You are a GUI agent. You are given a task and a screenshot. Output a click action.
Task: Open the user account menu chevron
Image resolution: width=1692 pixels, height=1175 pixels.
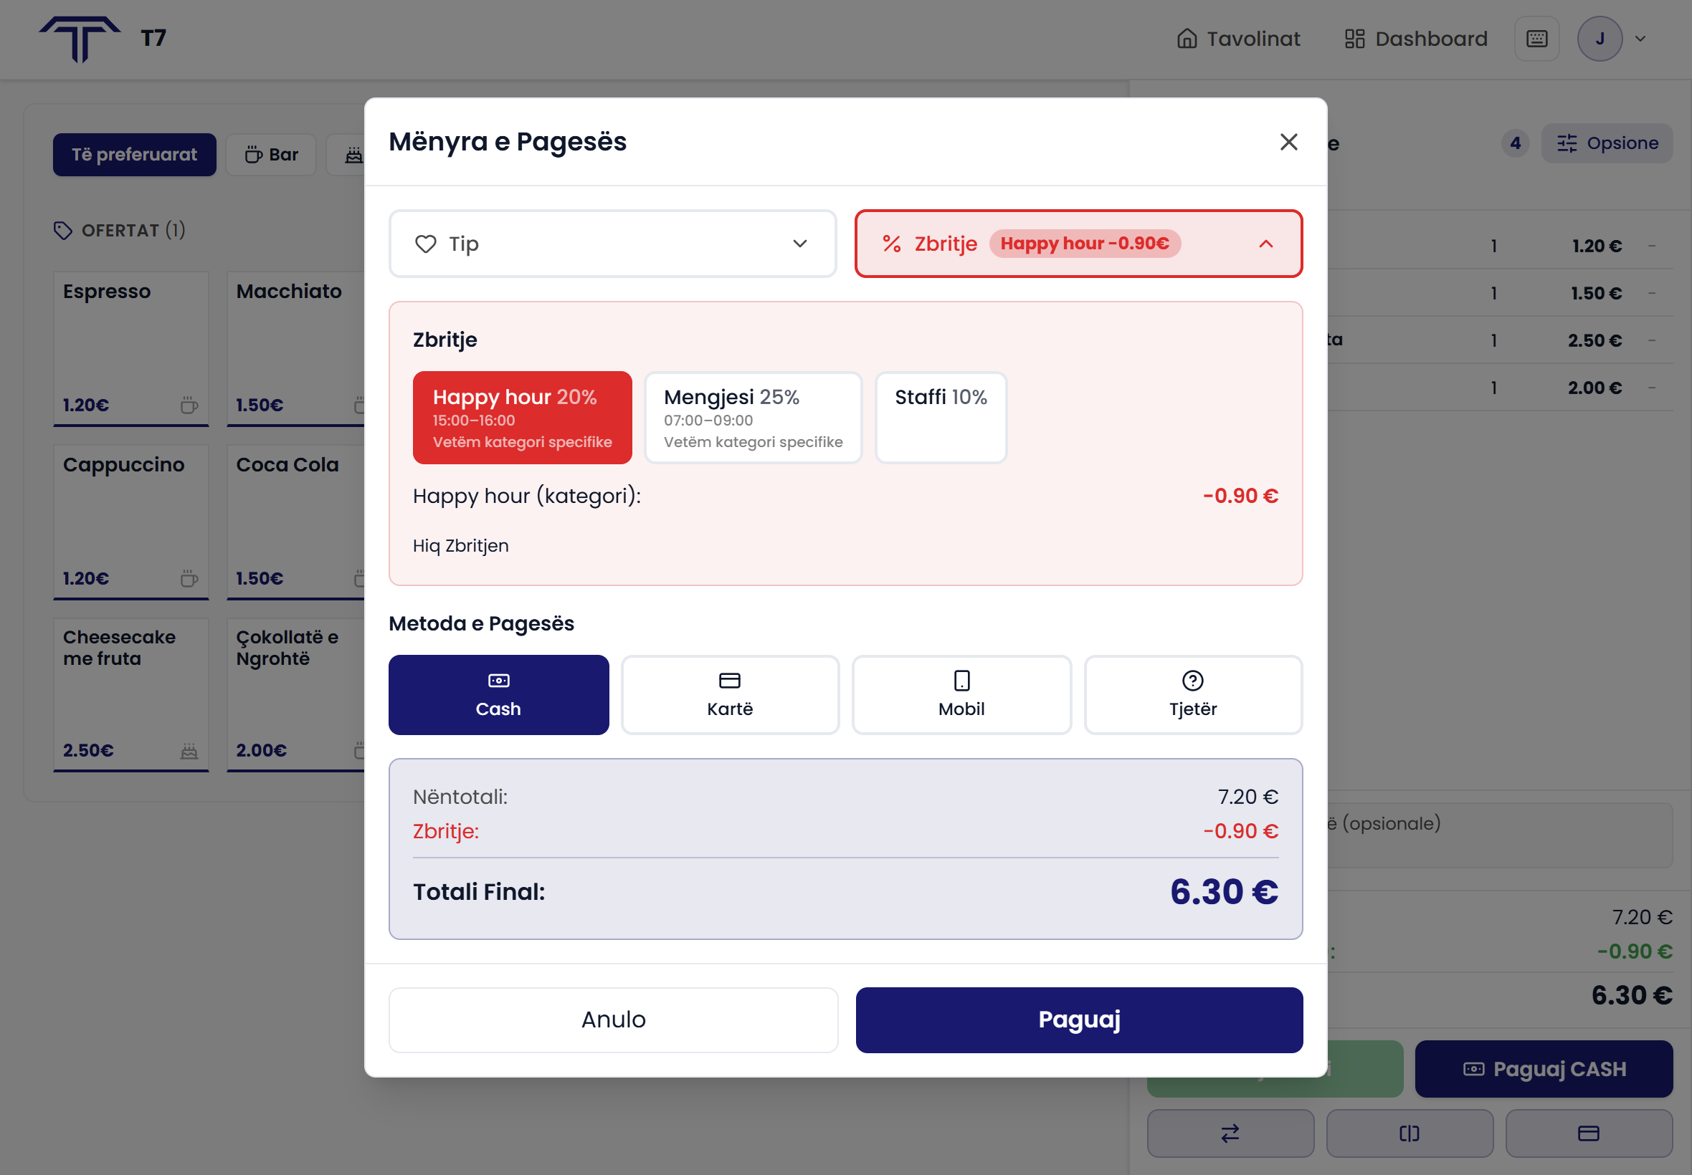tap(1641, 38)
